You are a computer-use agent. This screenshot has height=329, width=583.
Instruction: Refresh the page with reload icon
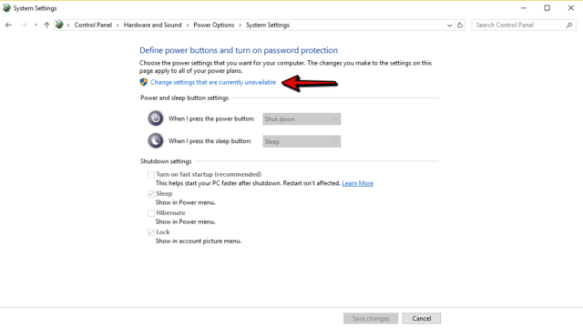click(x=460, y=26)
